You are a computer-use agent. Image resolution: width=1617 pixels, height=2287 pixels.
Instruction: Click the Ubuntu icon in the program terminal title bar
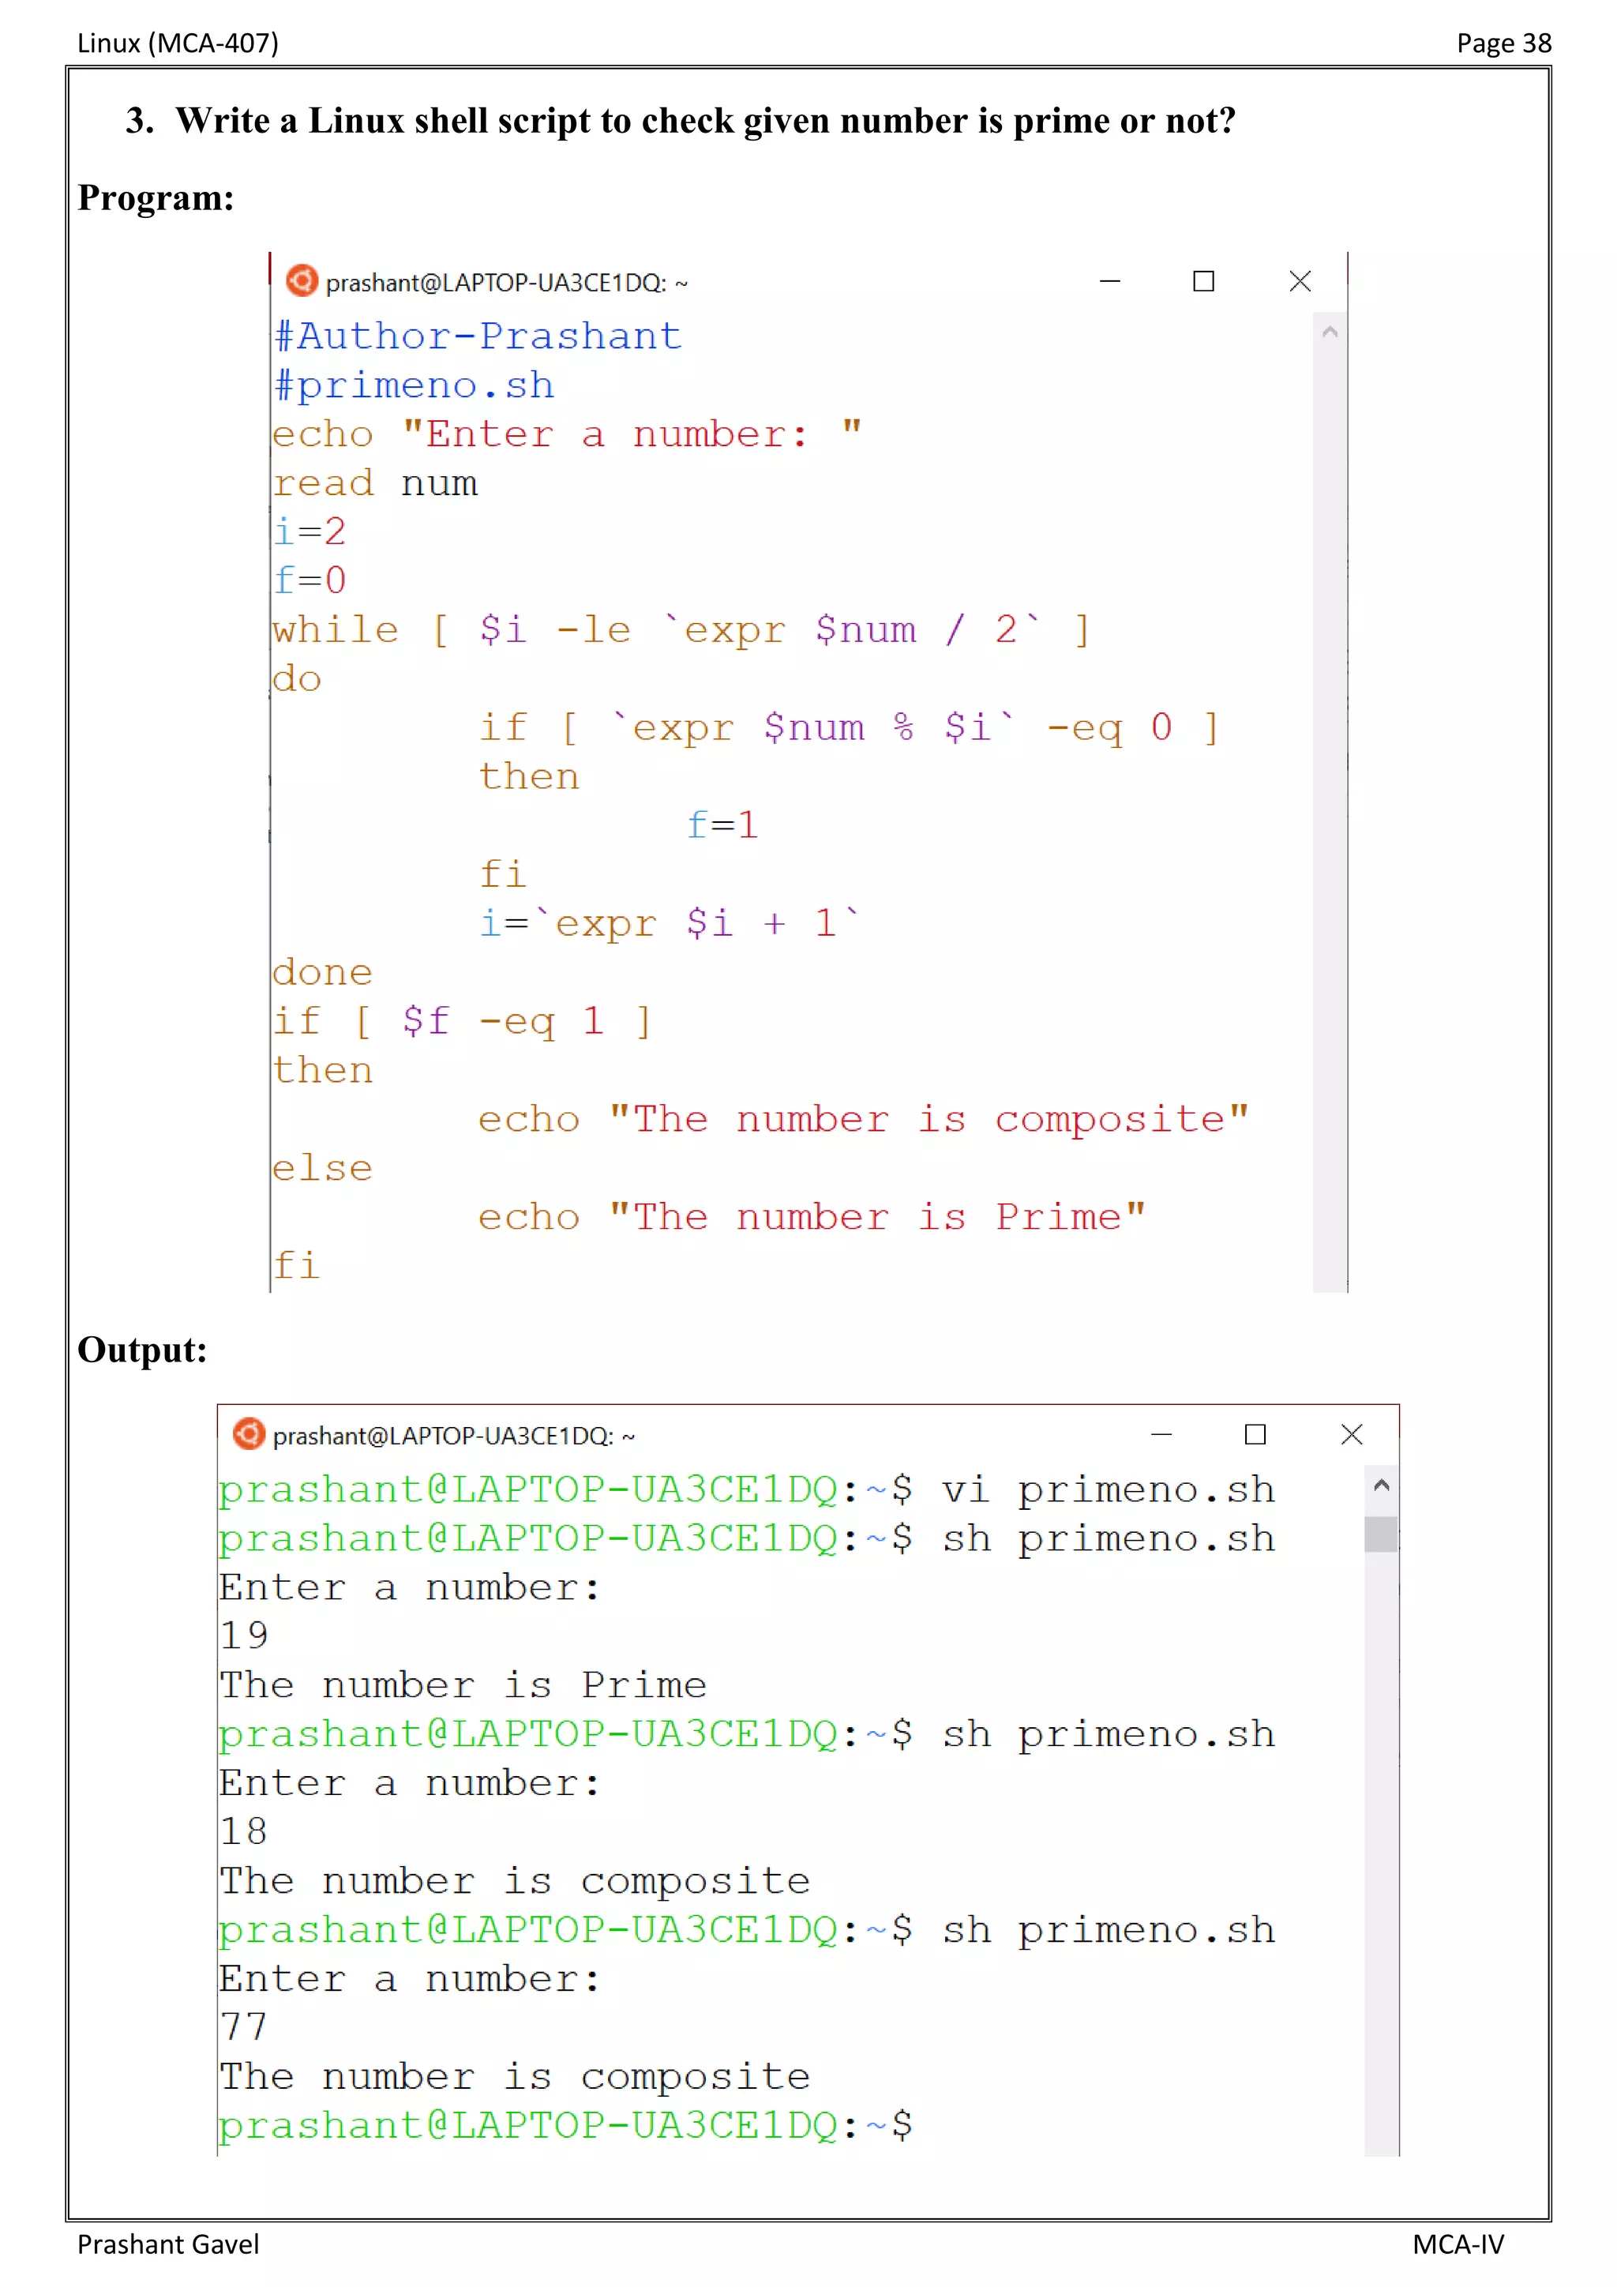(302, 281)
